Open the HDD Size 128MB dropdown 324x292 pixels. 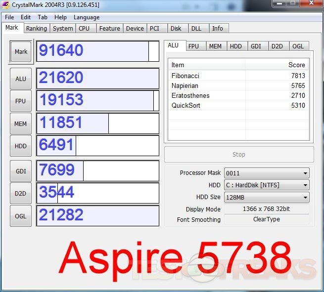click(266, 197)
